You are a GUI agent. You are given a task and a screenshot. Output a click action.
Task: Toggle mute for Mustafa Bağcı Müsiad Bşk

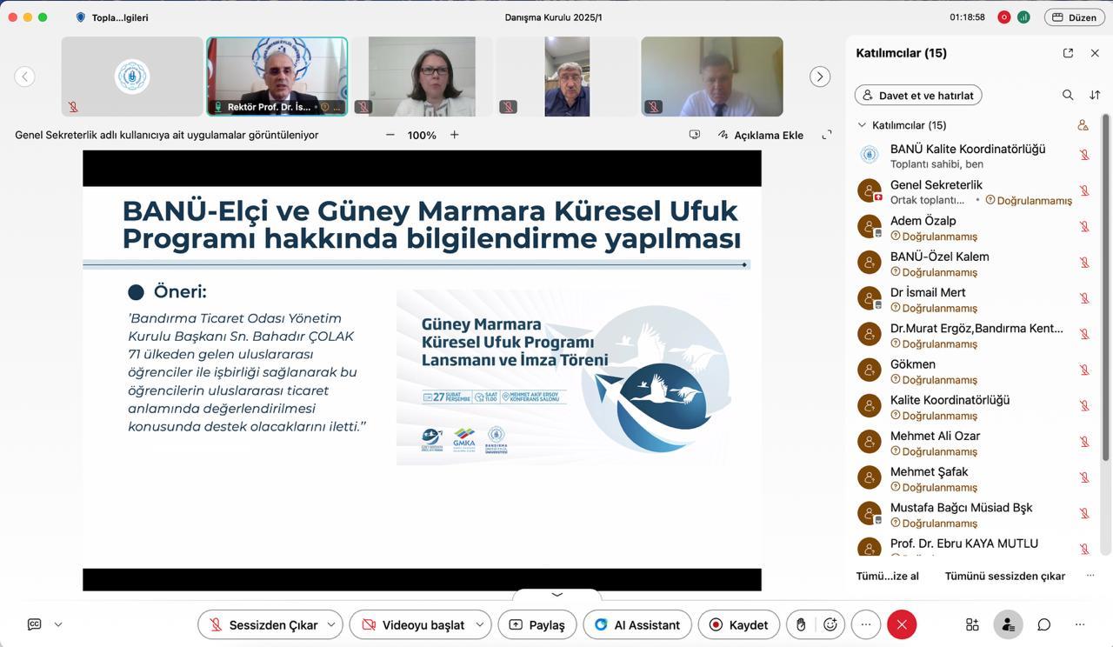[x=1084, y=513]
